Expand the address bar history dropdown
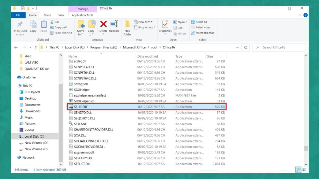This screenshot has width=319, height=179. [237, 47]
